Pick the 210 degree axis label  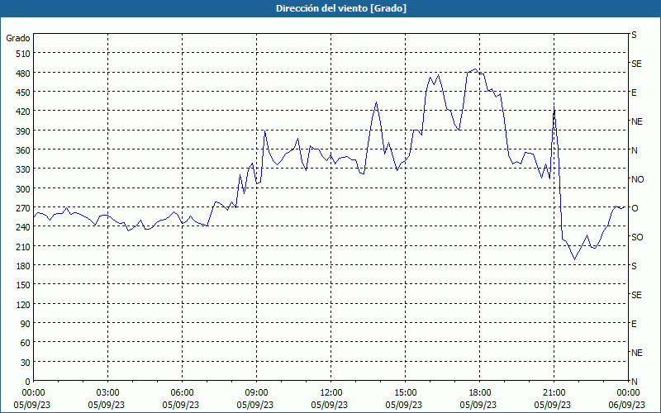tap(23, 246)
